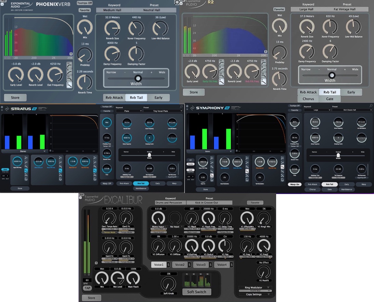
Task: Open Symphony Preset Rich Classic Hall dropdown
Action: pos(352,110)
